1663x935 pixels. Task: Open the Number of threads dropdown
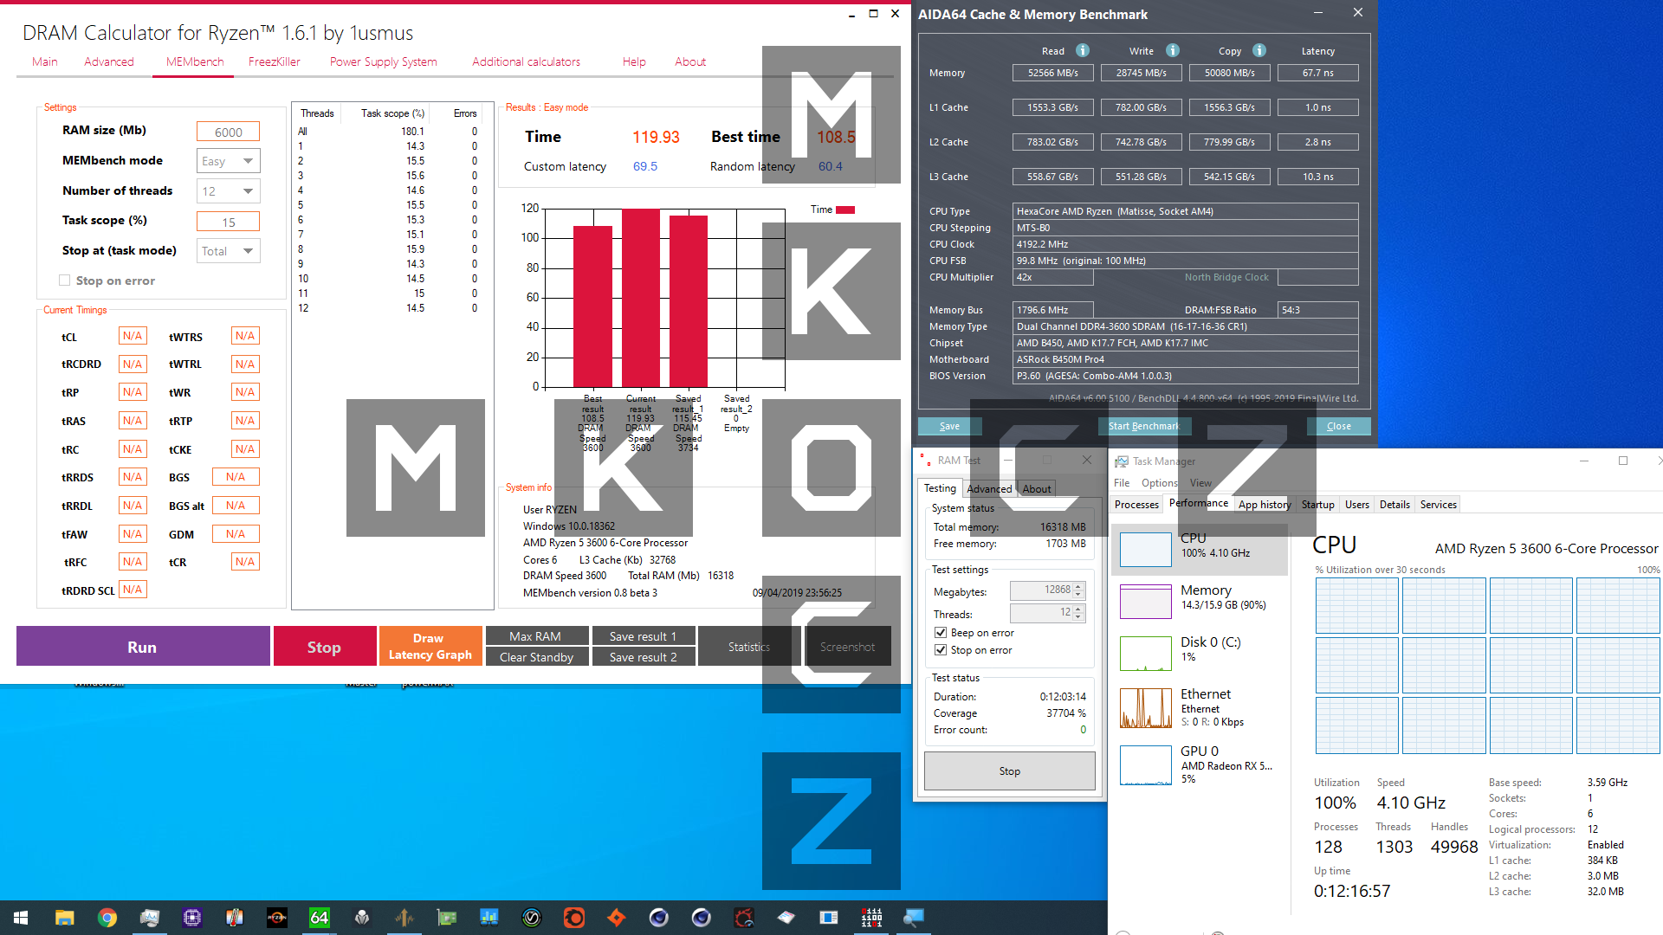point(229,191)
